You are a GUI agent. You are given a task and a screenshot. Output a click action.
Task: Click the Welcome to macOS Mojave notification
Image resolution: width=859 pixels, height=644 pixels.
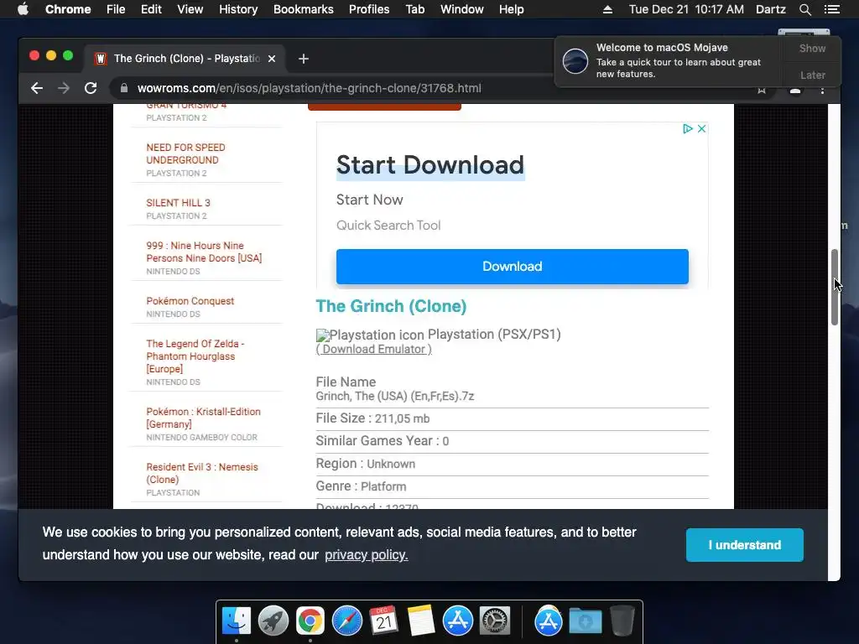(x=669, y=61)
